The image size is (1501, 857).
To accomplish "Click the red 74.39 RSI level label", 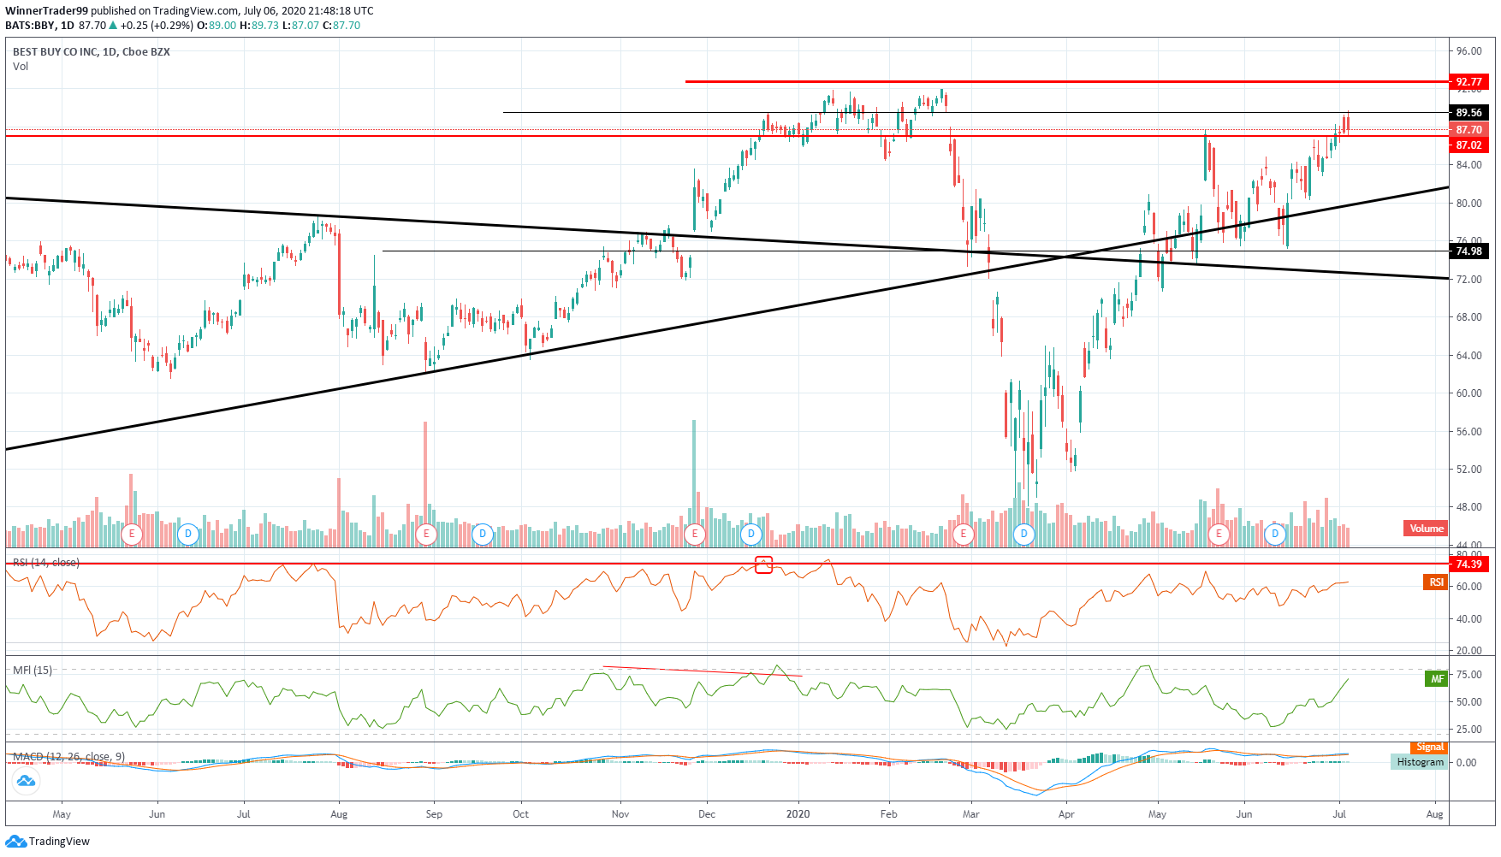I will coord(1469,564).
